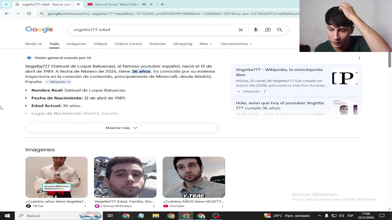Open a new browser tab
Viewport: 392px width, 220px height.
[x=162, y=4]
